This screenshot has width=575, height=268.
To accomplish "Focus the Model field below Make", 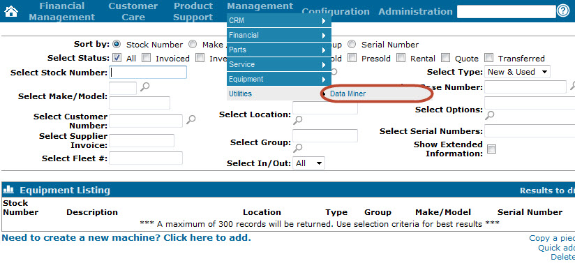I will (140, 103).
